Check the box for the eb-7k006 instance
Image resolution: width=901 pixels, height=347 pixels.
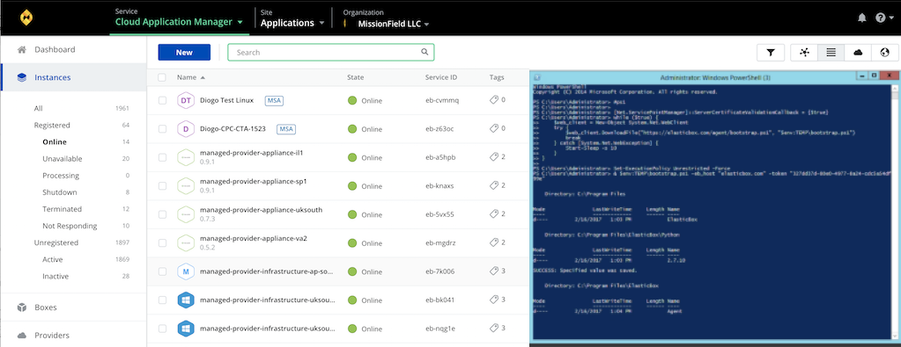point(162,271)
